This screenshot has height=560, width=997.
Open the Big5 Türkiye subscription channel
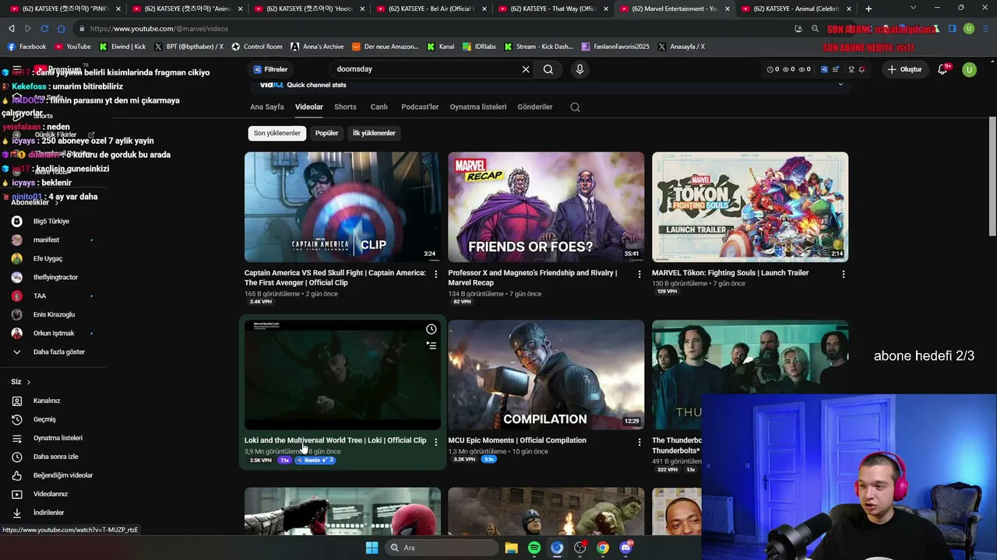[50, 222]
